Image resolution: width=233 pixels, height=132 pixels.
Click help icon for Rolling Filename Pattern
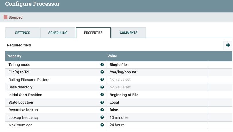click(x=102, y=80)
